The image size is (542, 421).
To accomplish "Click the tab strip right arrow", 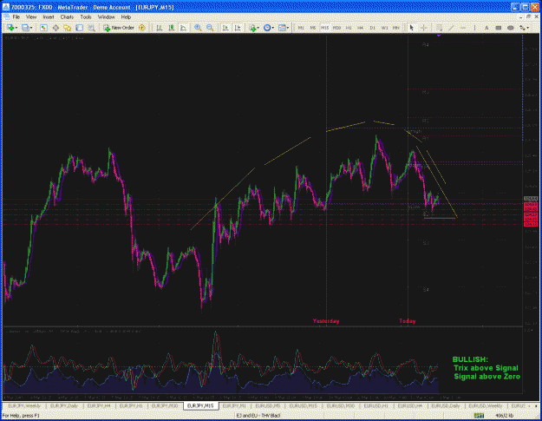I will tap(537, 406).
